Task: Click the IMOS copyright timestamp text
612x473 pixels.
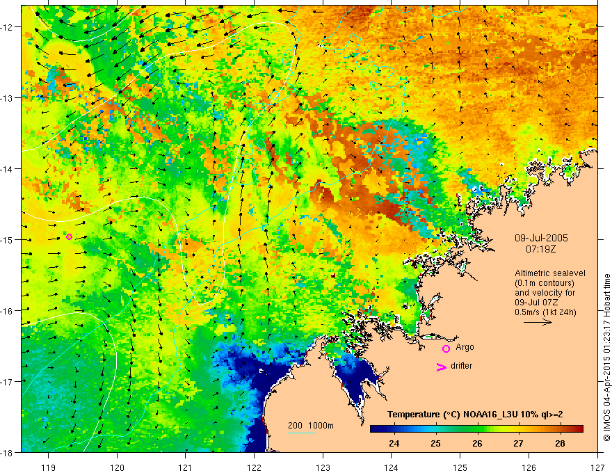Action: (606, 358)
